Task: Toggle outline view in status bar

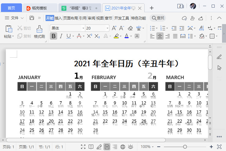Action: coord(115,147)
